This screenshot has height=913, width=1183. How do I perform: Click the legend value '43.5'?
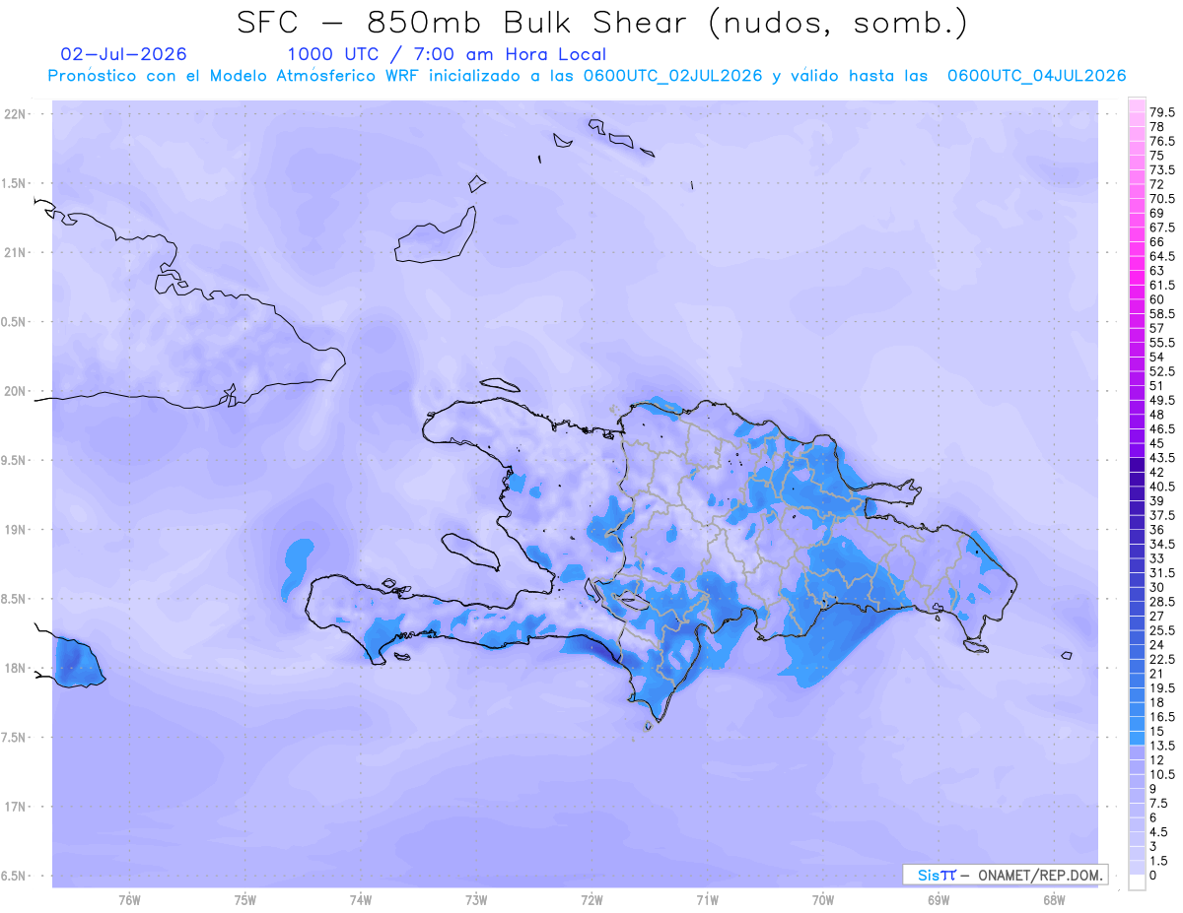tap(1162, 458)
